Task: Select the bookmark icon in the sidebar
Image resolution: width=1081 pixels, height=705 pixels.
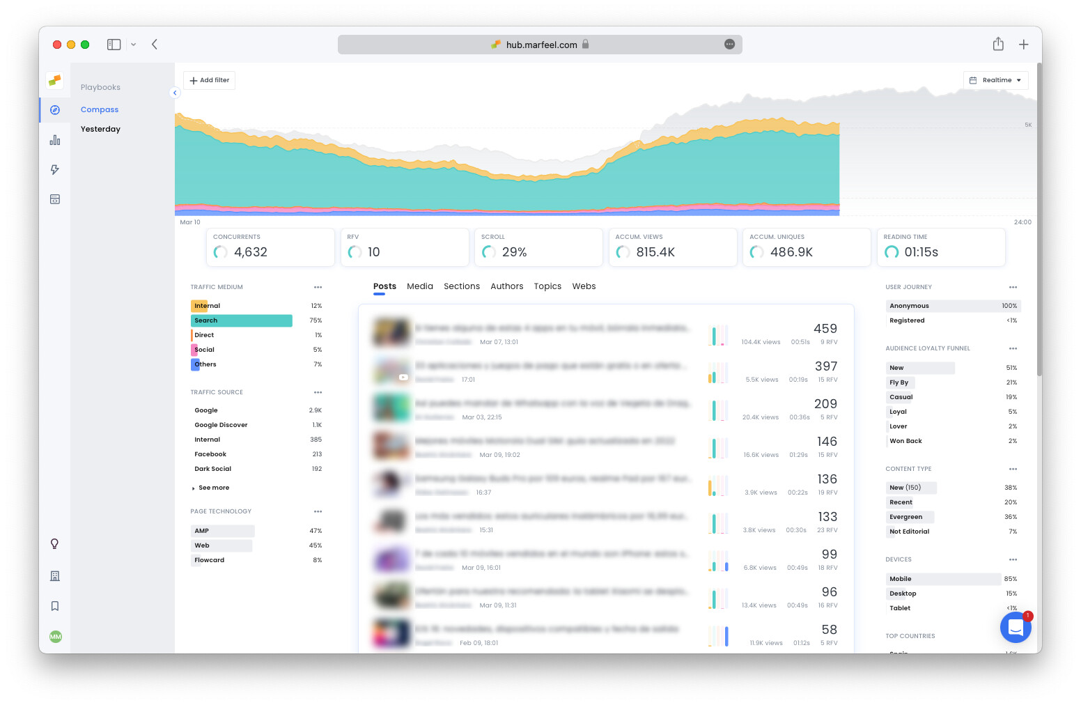Action: tap(54, 605)
